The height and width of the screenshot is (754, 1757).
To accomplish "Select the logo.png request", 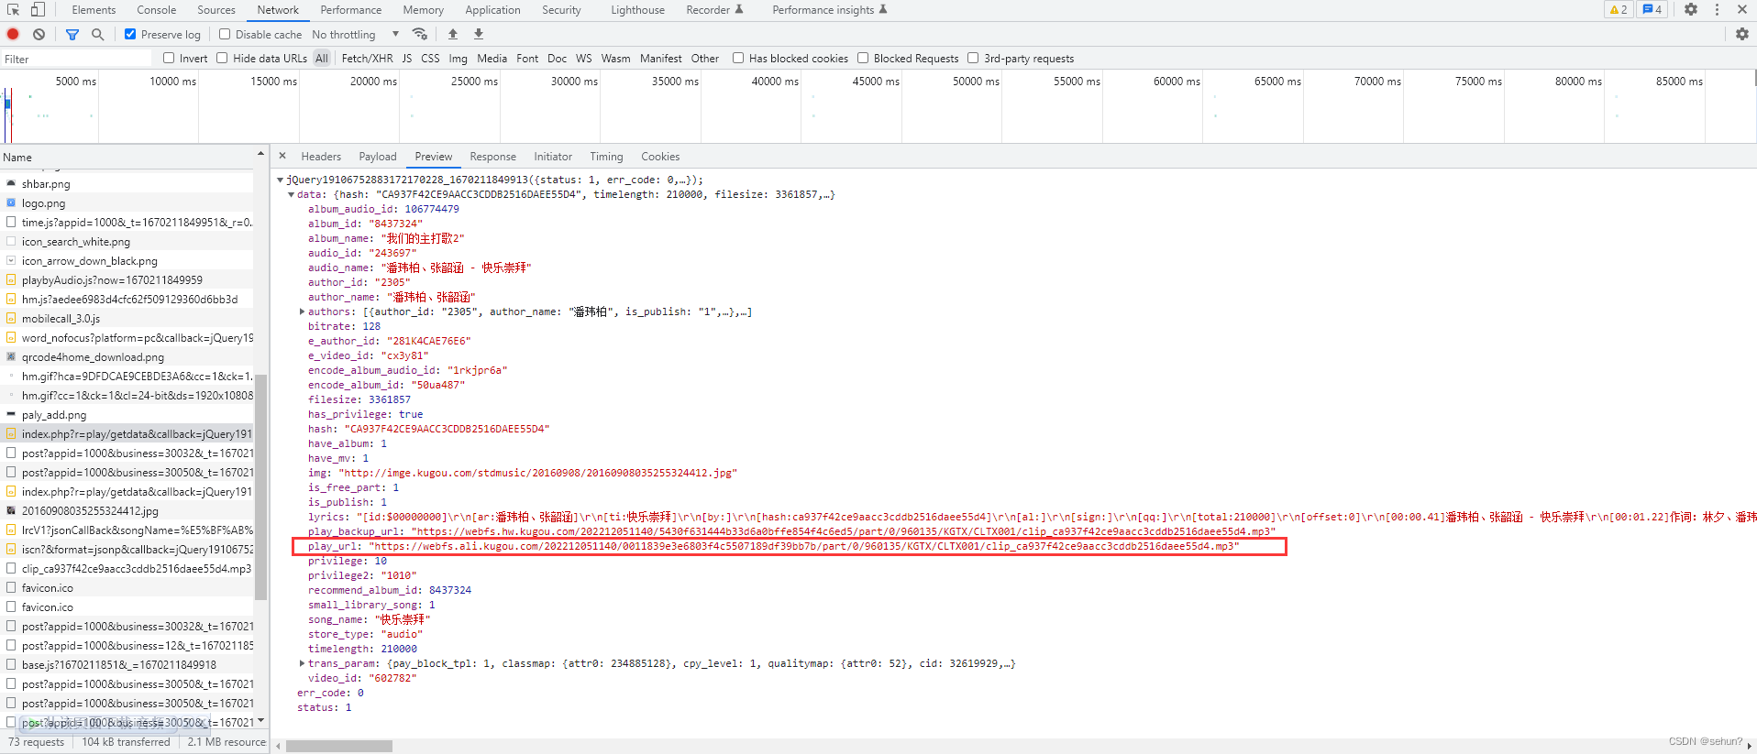I will (x=128, y=203).
